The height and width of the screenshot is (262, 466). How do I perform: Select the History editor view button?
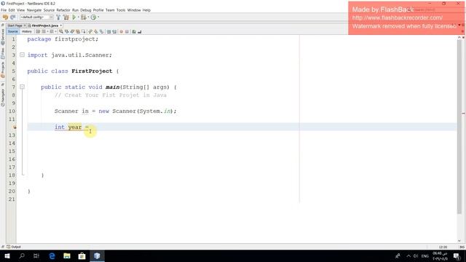pos(27,31)
